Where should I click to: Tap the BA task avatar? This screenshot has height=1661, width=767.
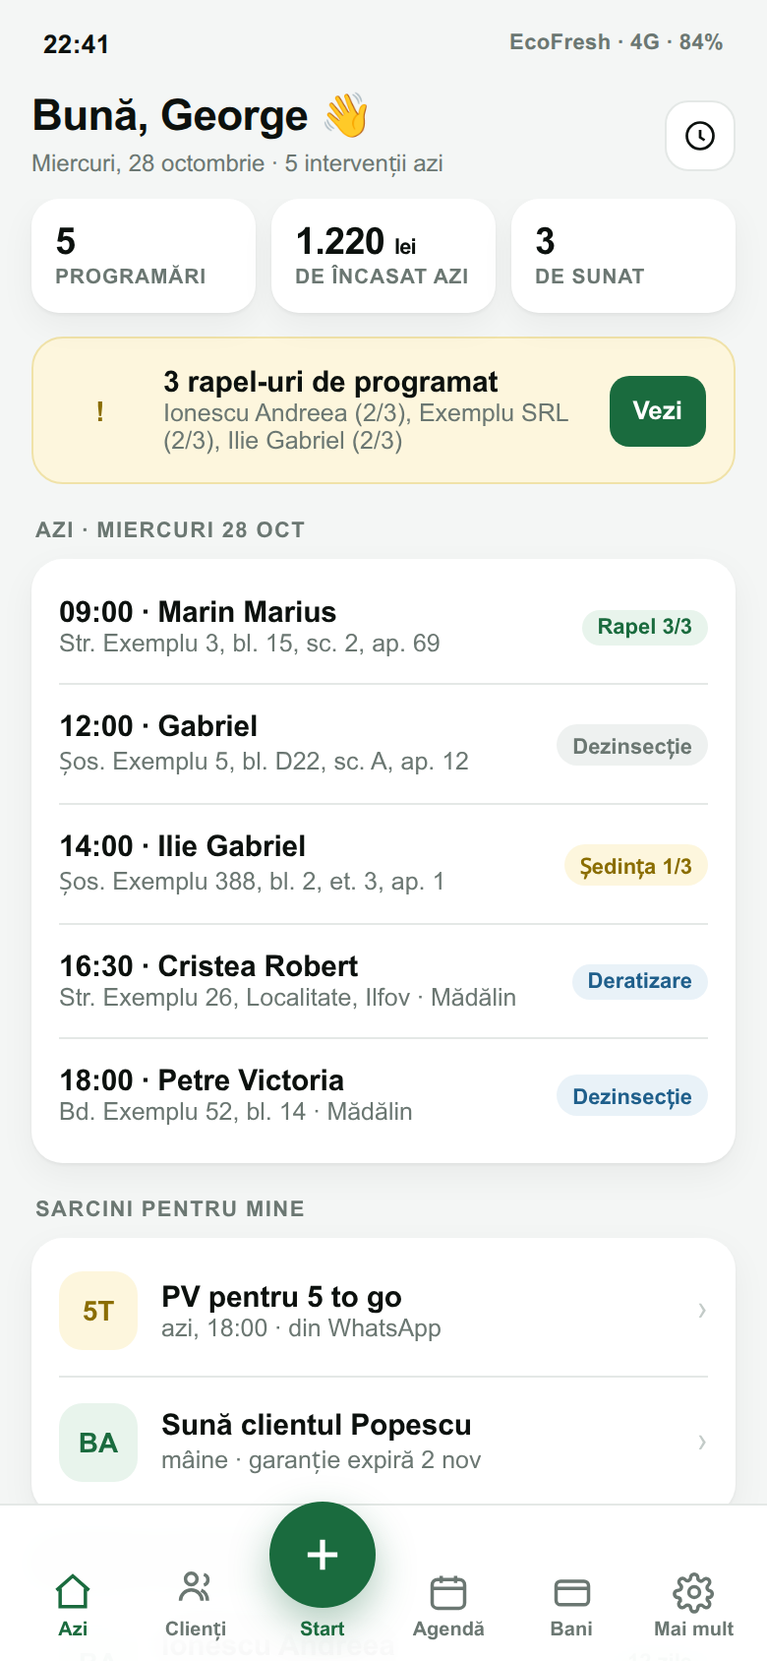coord(98,1443)
